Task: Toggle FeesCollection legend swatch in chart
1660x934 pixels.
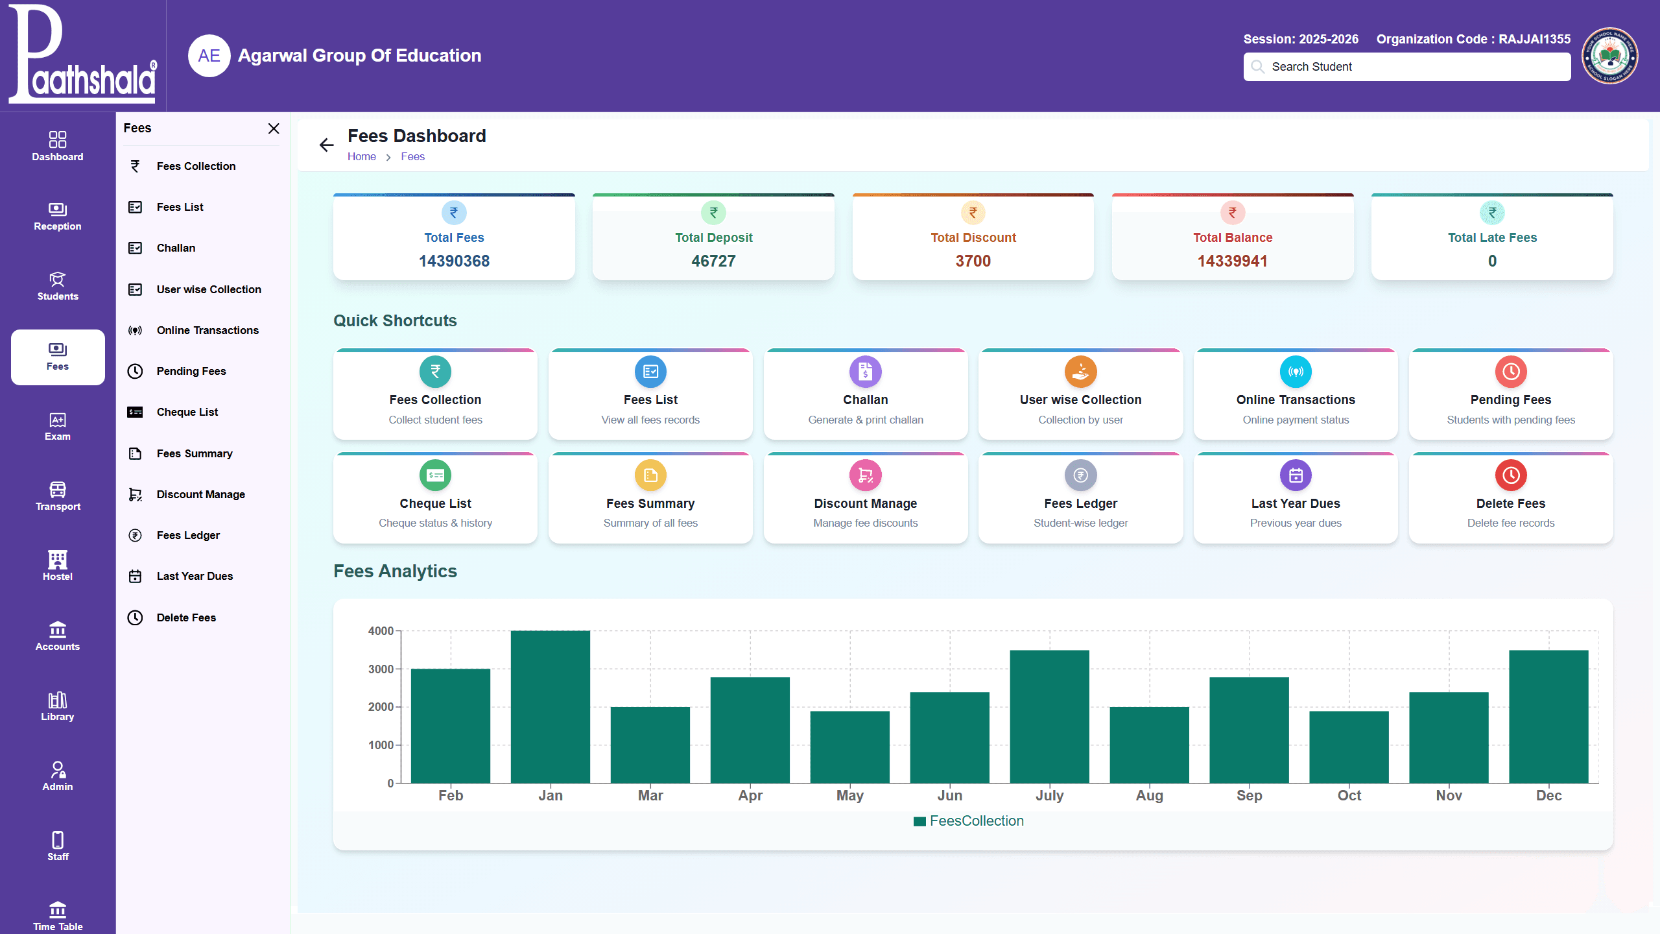Action: (x=919, y=821)
